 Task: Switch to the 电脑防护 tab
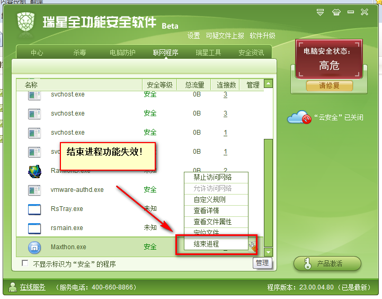[122, 52]
